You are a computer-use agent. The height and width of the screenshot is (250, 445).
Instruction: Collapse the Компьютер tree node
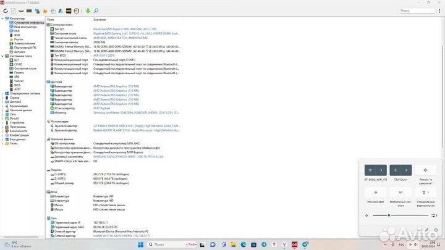(2, 19)
